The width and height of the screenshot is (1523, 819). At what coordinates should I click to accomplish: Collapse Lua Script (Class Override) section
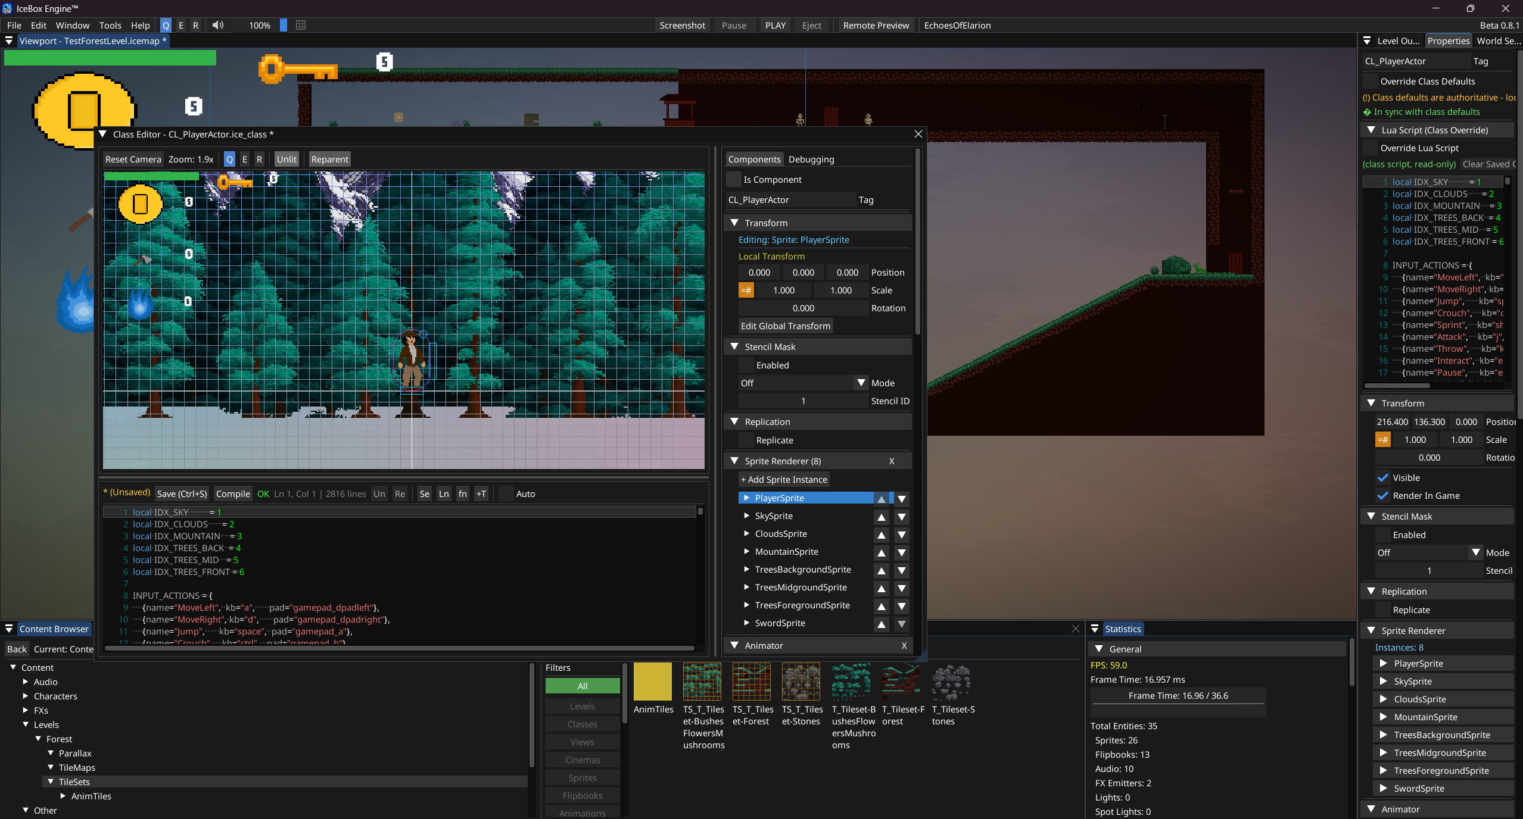1371,130
